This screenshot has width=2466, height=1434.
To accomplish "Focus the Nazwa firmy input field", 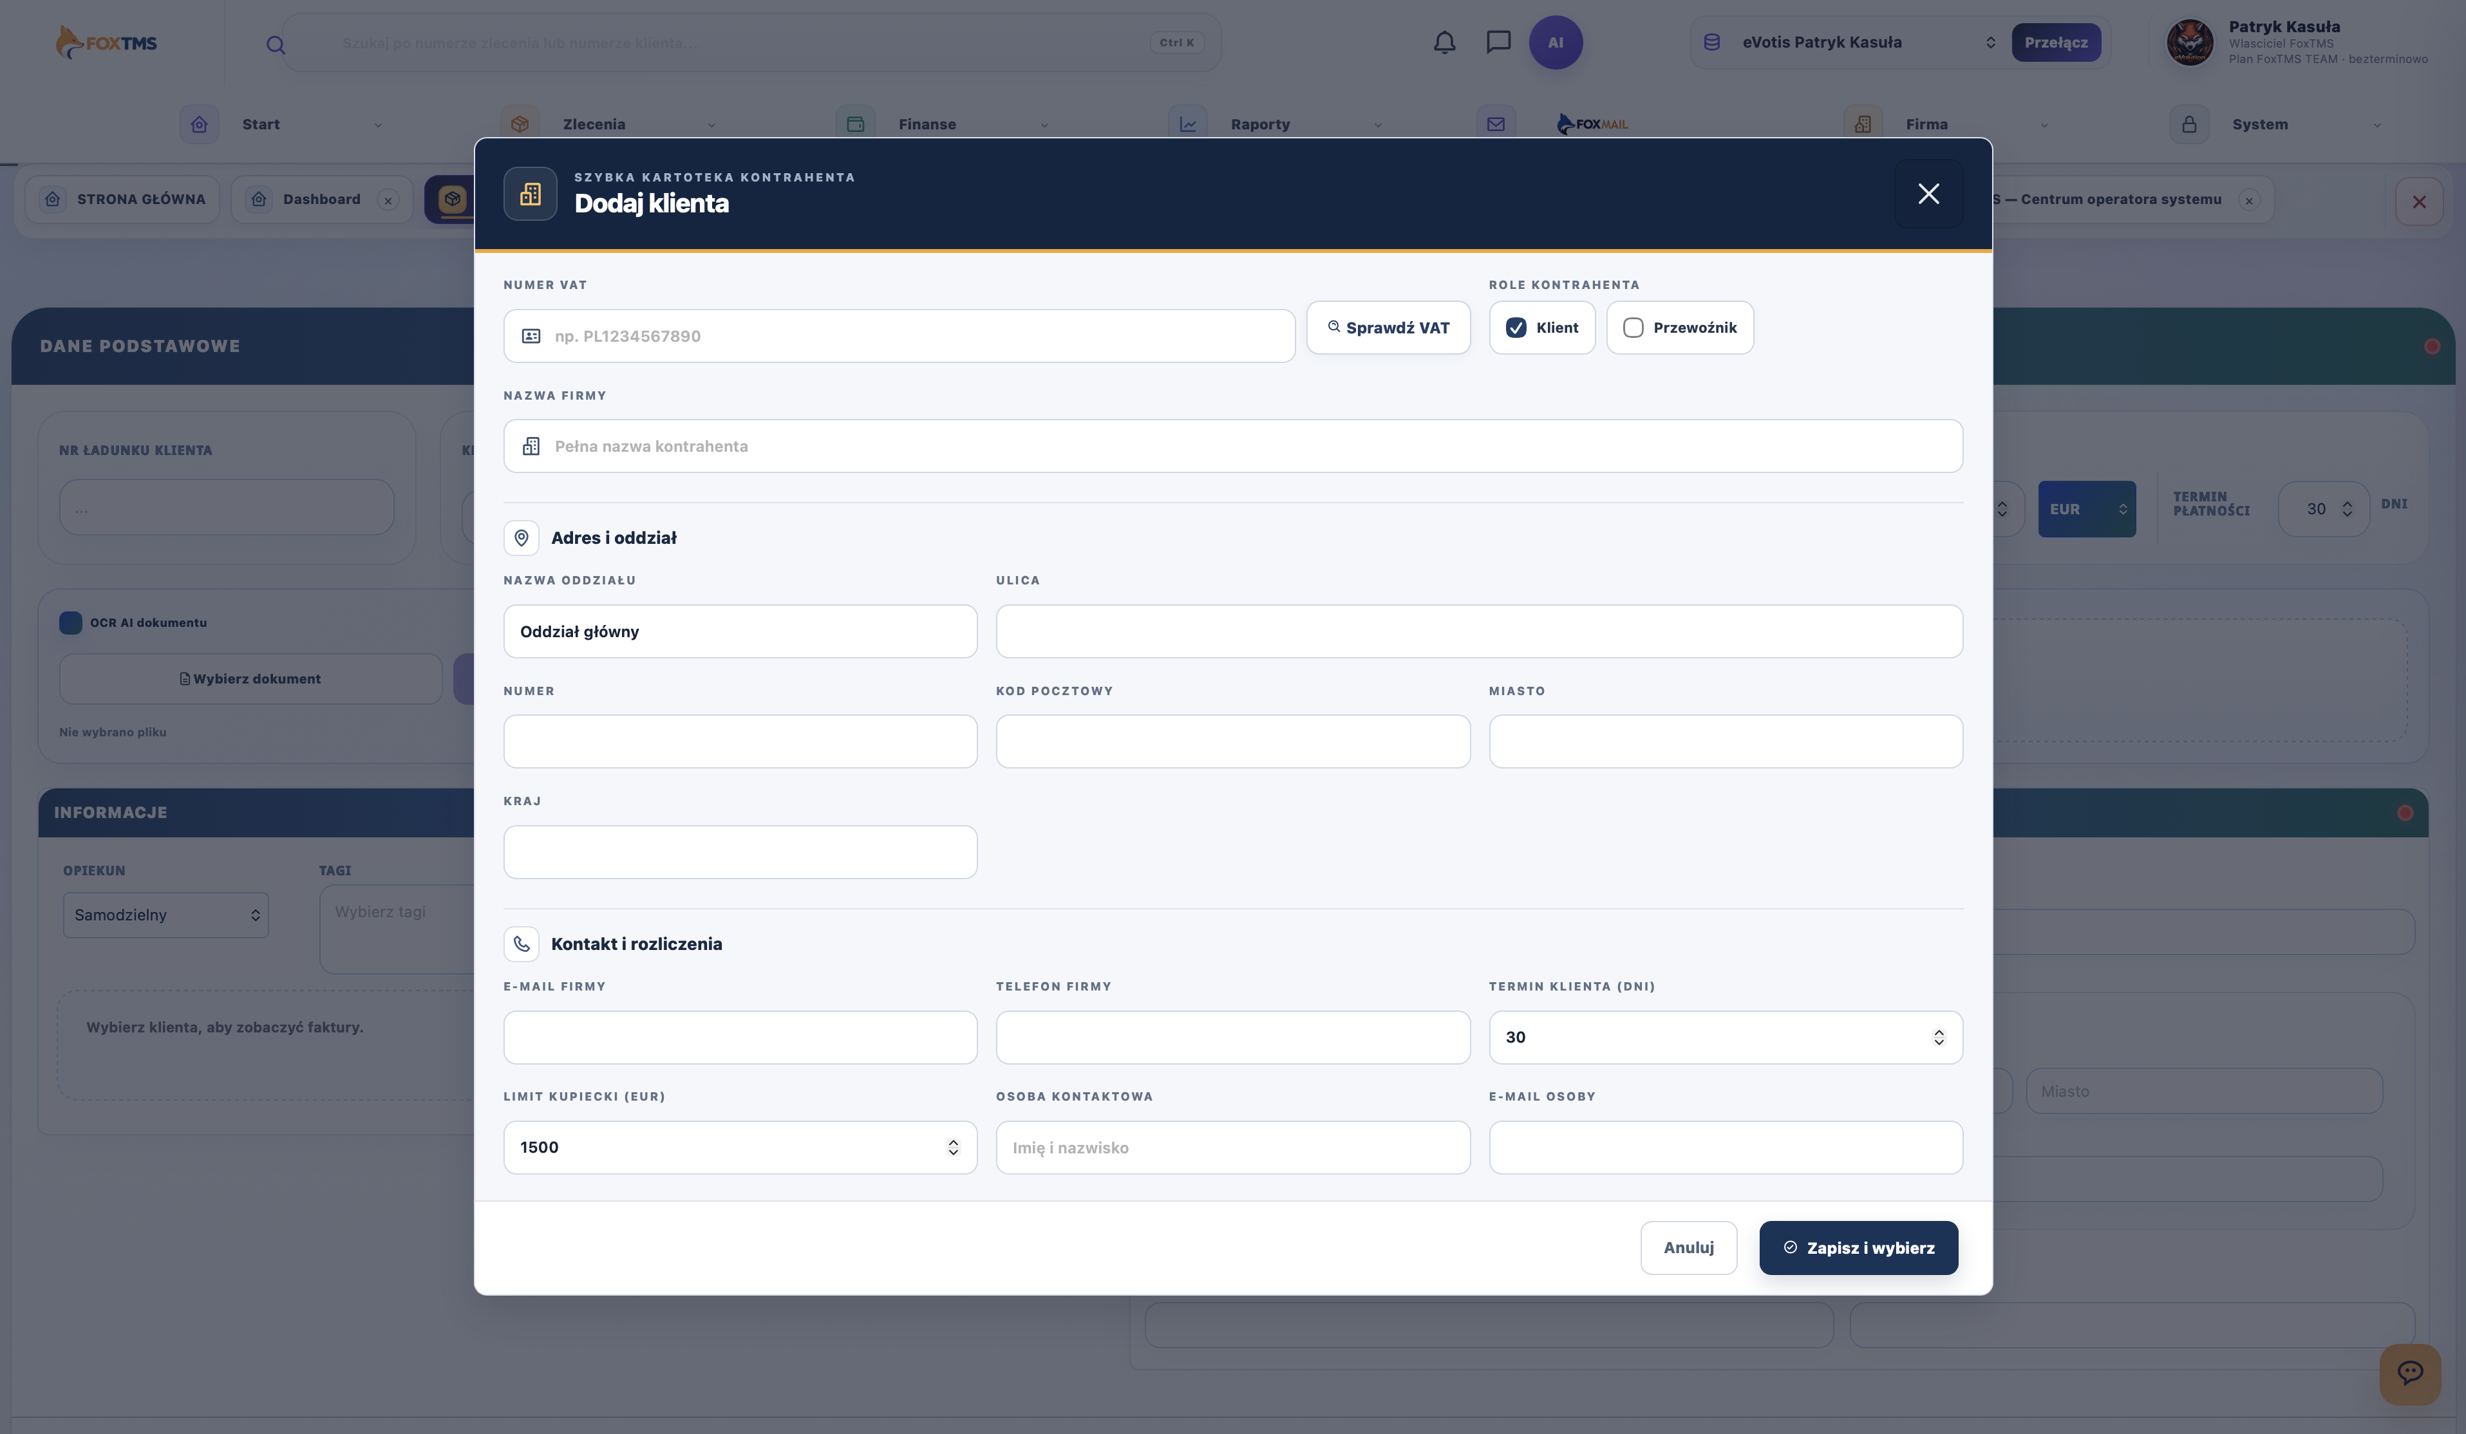I will [x=1233, y=446].
